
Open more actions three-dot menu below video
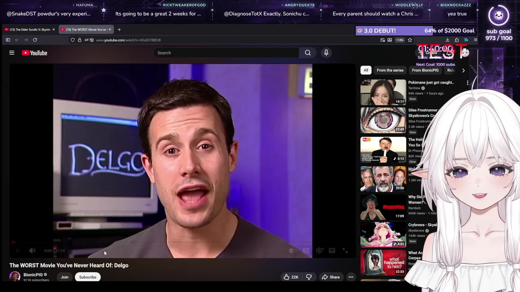(x=351, y=277)
